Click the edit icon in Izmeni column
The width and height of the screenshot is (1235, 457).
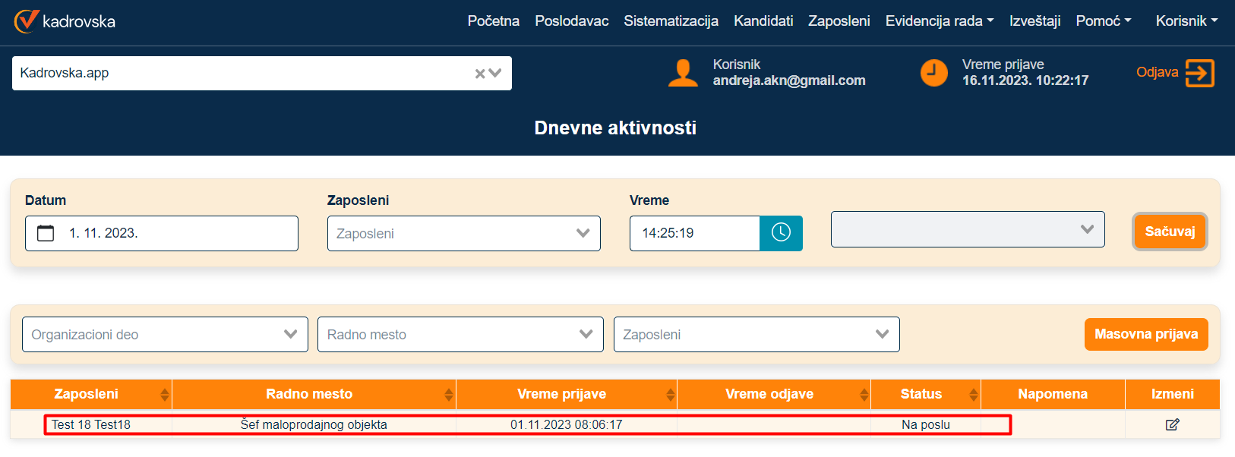click(1172, 424)
